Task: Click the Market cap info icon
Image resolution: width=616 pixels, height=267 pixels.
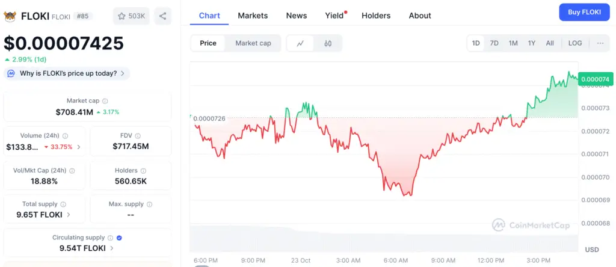Action: pyautogui.click(x=105, y=101)
